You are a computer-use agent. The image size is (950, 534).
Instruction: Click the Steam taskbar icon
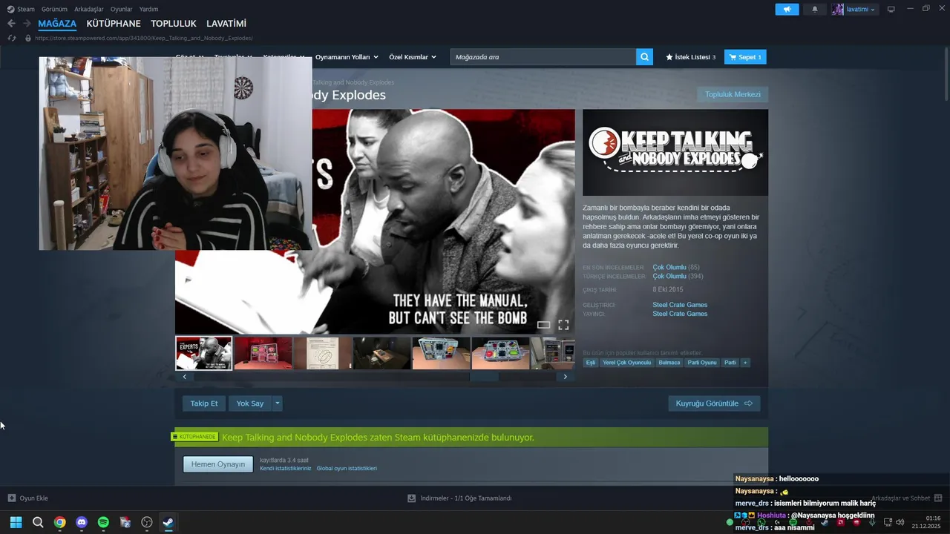tap(168, 522)
